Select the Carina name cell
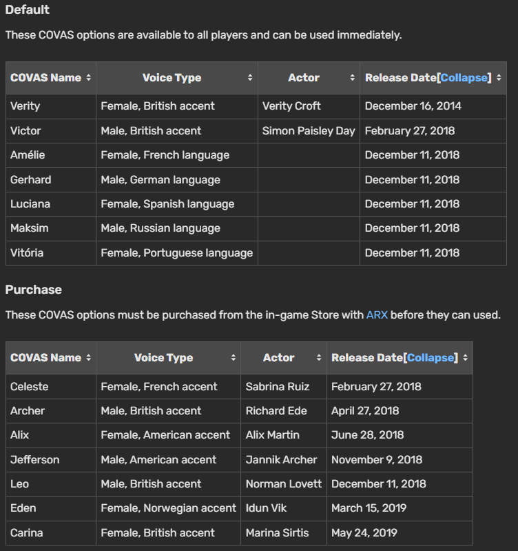The height and width of the screenshot is (551, 518). [51, 533]
